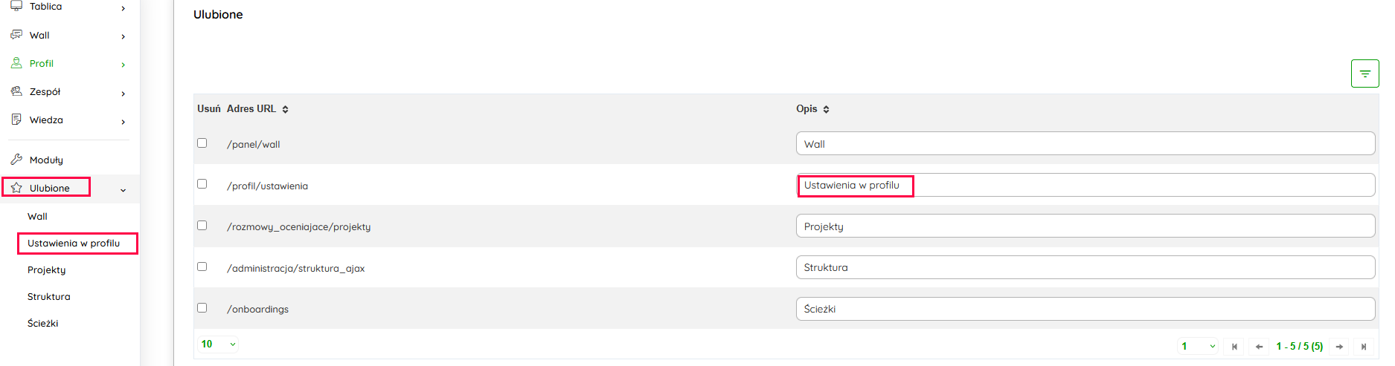The width and height of the screenshot is (1395, 366).
Task: Open the Tablica menu item
Action: [46, 7]
